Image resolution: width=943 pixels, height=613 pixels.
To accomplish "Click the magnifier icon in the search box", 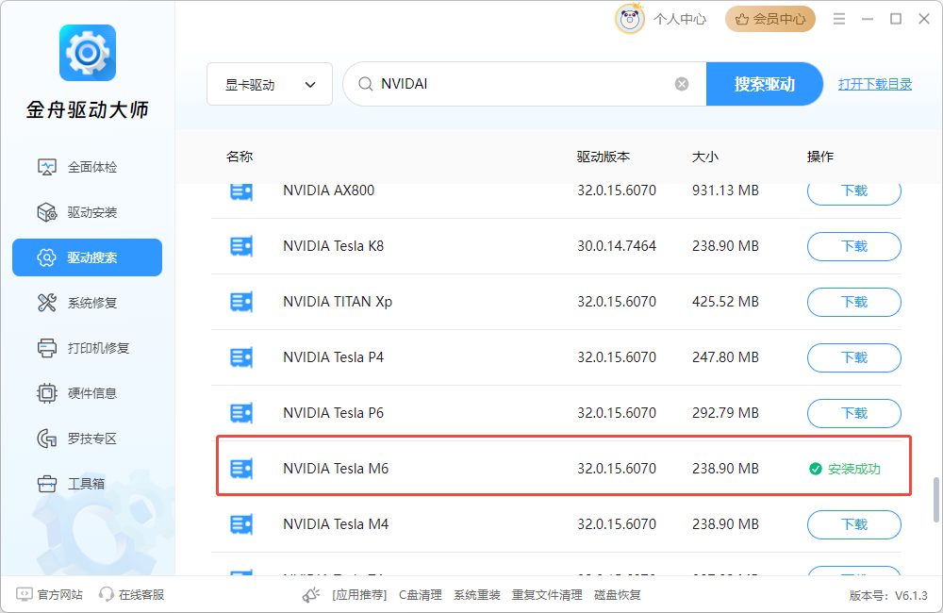I will [x=365, y=84].
